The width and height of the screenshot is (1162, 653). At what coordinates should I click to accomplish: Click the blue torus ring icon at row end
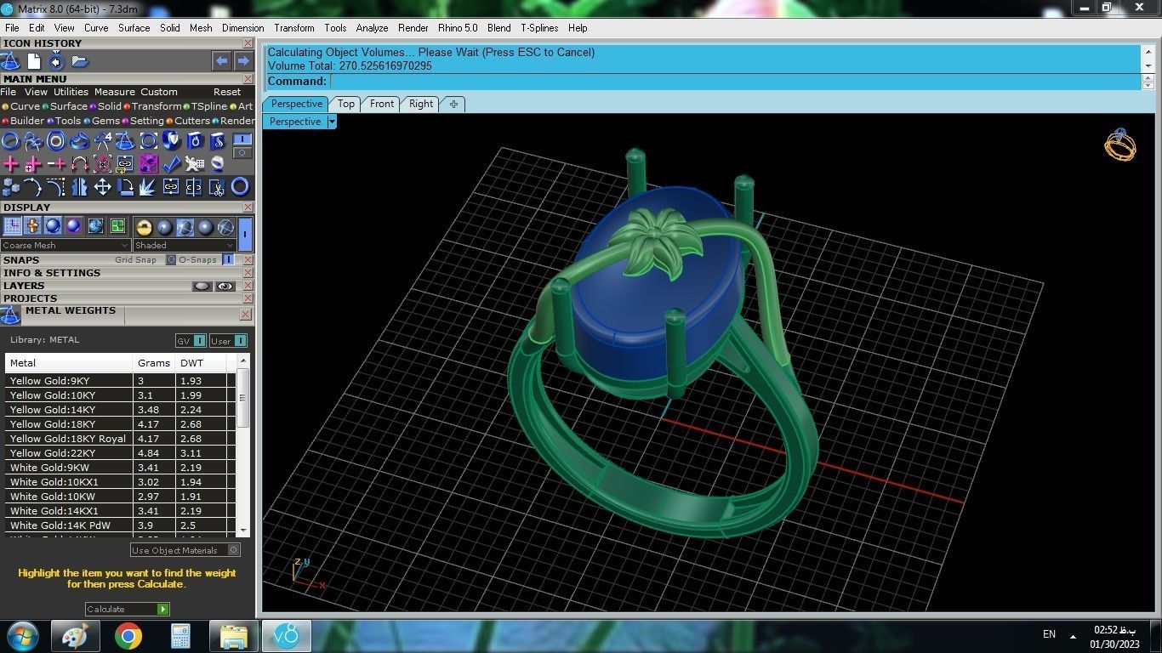(x=240, y=187)
